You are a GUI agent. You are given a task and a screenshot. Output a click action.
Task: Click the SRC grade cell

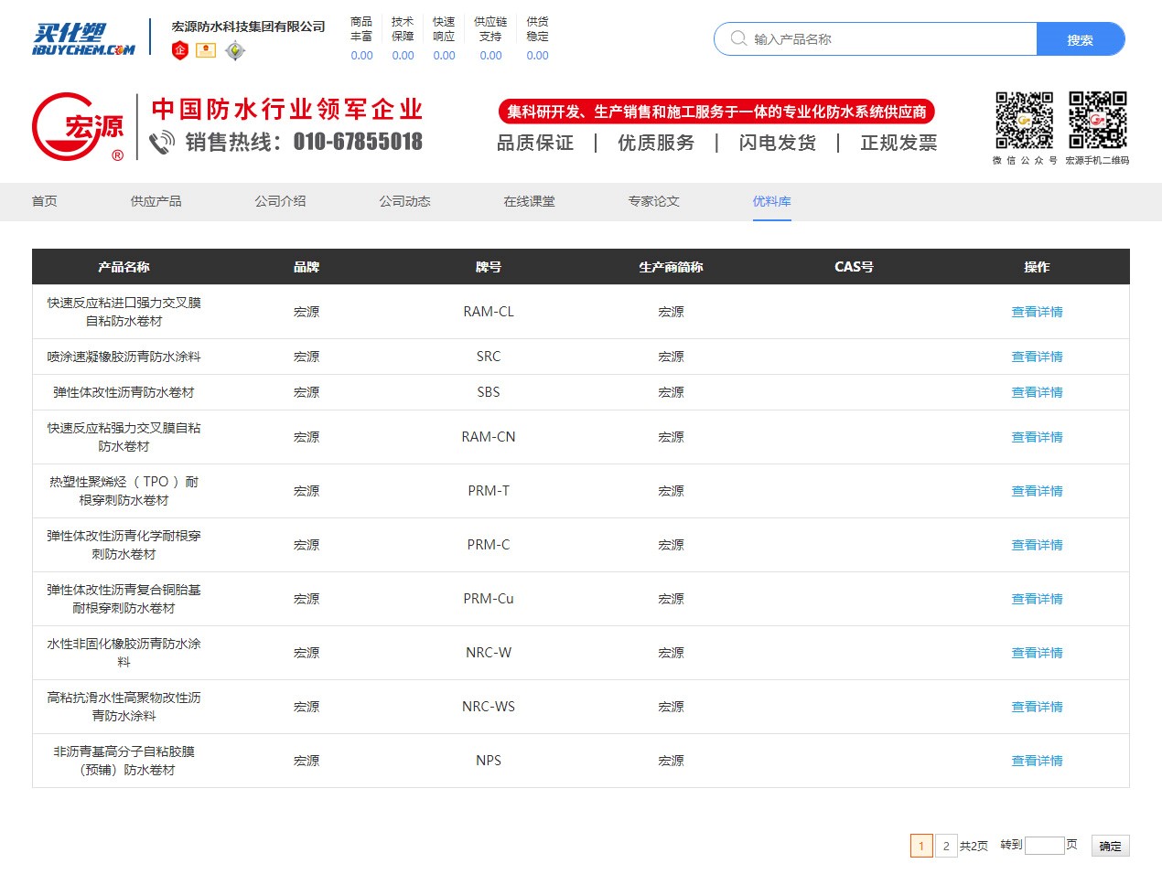489,357
